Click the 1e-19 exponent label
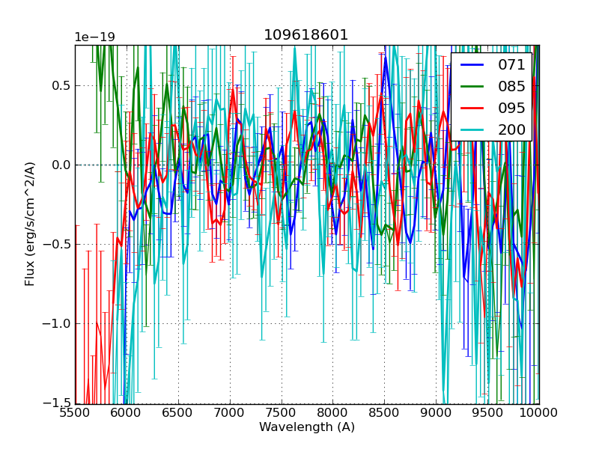Screen dimensions: 599x449 94,37
